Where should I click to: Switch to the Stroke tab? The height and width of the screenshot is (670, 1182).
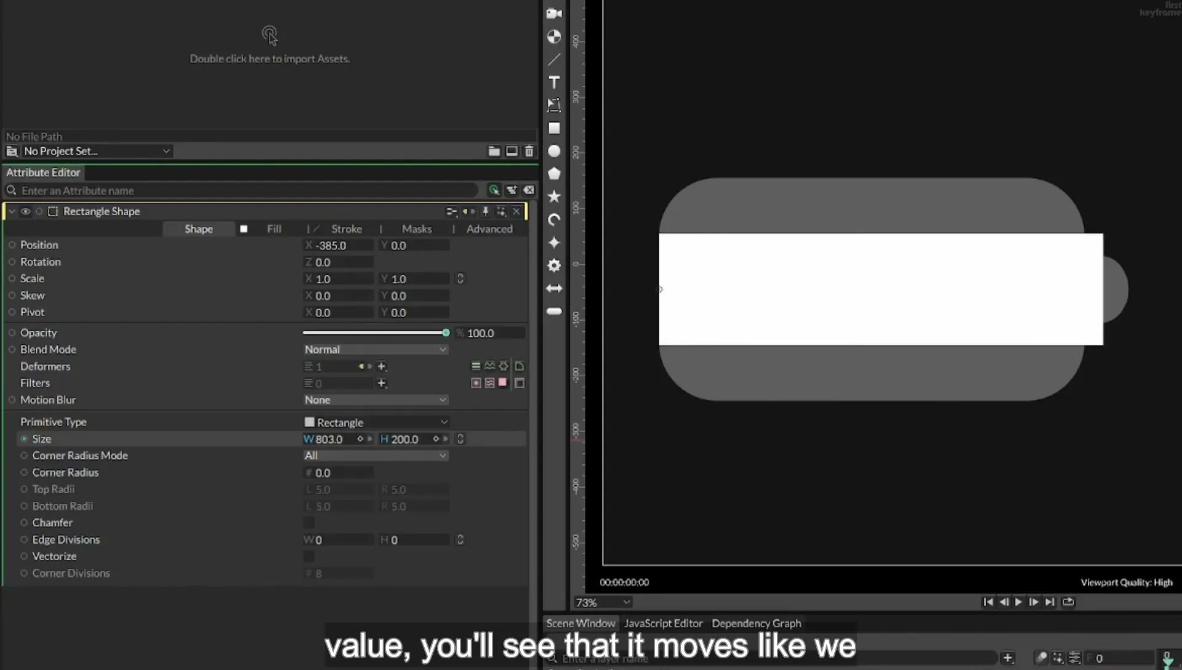pyautogui.click(x=347, y=229)
